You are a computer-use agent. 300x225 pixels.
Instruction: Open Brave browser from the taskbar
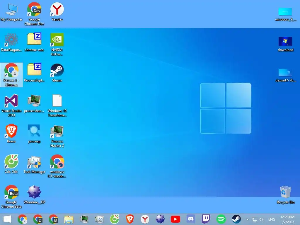[130, 219]
